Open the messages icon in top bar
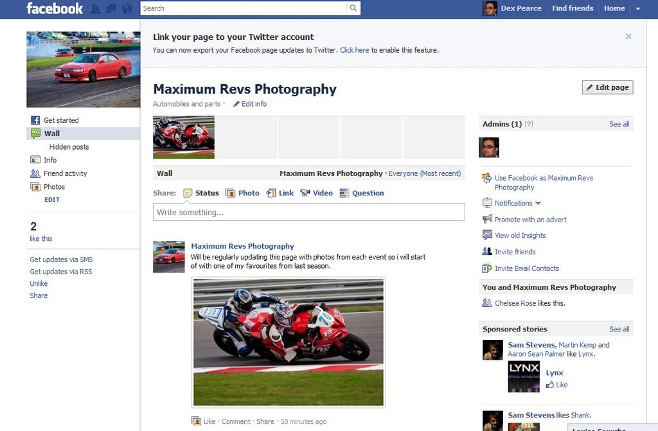 tap(111, 8)
